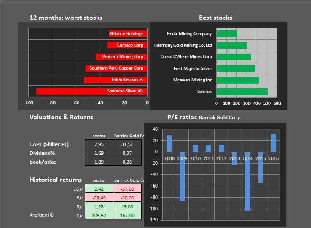The height and width of the screenshot is (228, 311).
Task: Select the Southern Peru Copper Corp bar
Action: tap(116, 68)
